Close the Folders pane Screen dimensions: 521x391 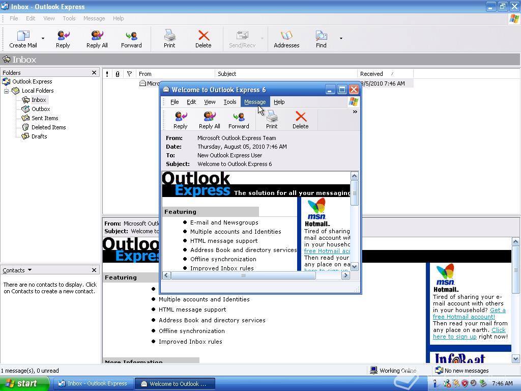94,72
